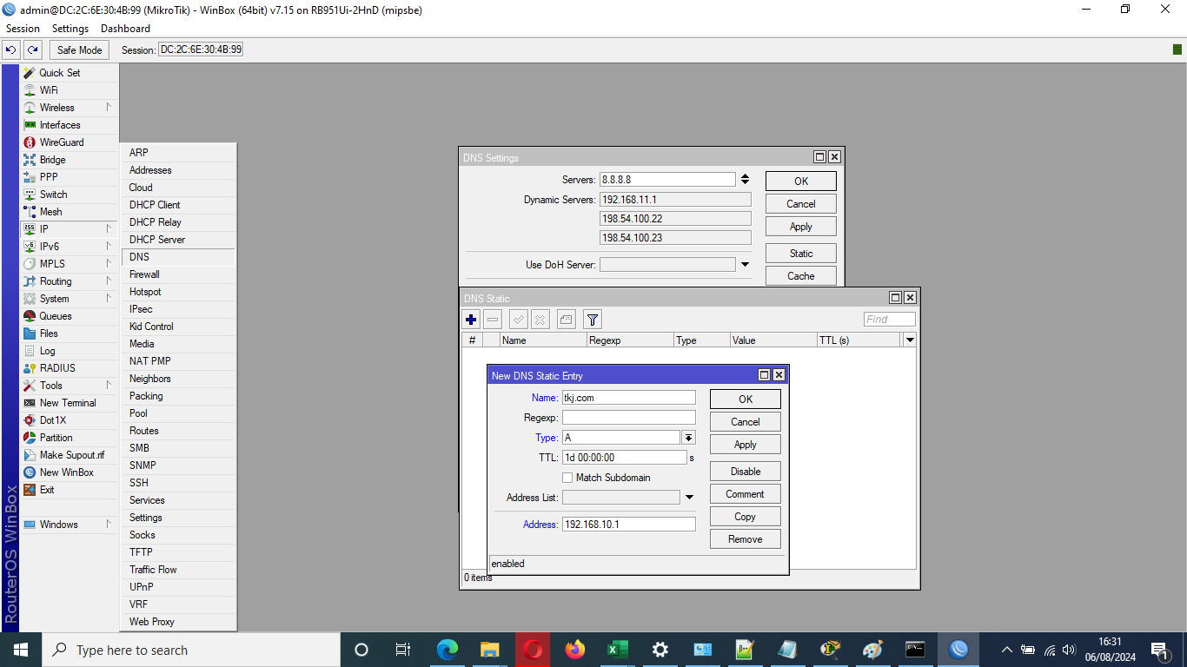Click the disable X icon in DNS Static
1187x667 pixels.
540,320
